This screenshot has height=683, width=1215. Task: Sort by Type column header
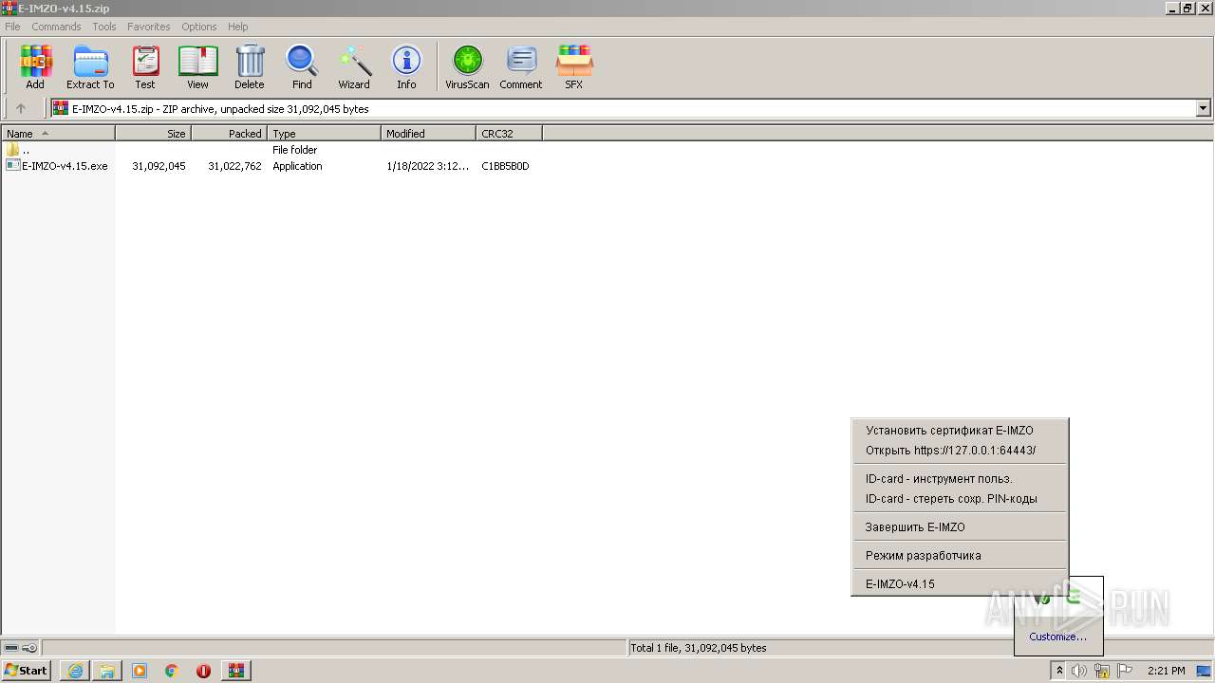click(324, 134)
